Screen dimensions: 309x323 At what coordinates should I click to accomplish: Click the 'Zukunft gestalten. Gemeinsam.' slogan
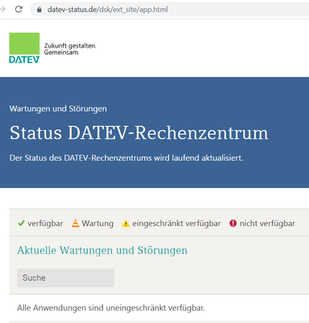(x=70, y=49)
